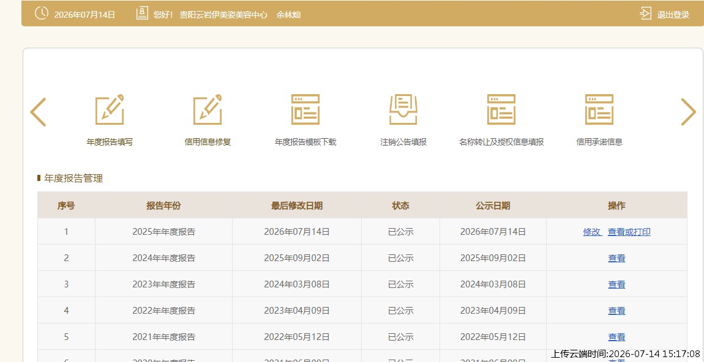This screenshot has height=362, width=704.
Task: Click the 2025年年度报告 cell
Action: coord(164,232)
